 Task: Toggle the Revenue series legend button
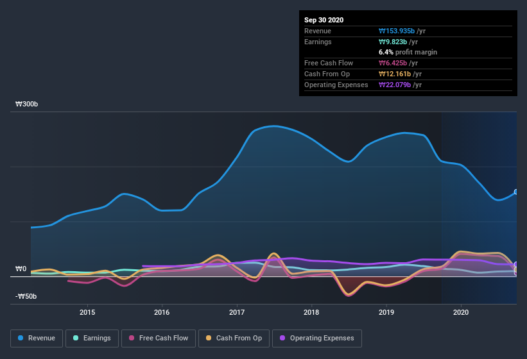click(37, 338)
